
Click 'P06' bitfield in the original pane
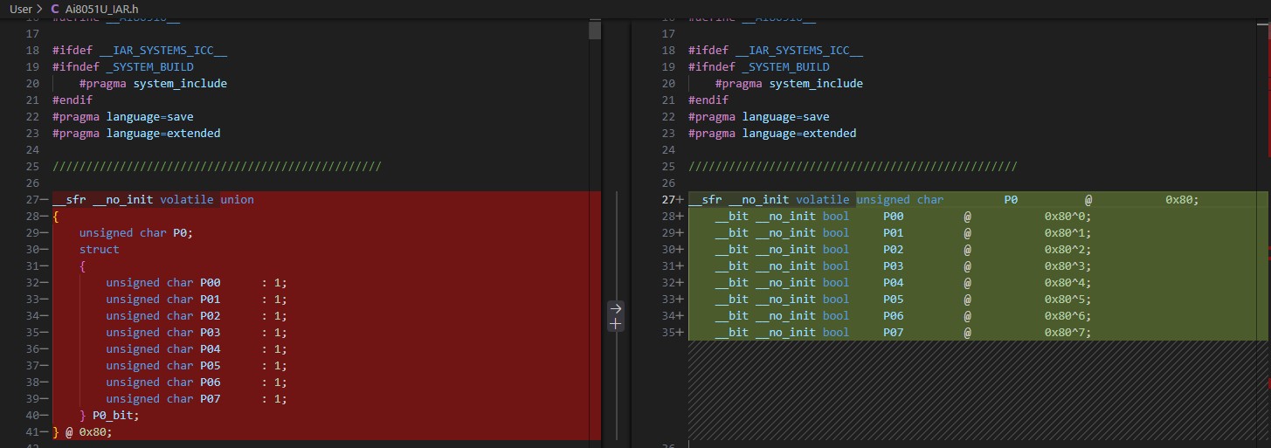tap(210, 383)
